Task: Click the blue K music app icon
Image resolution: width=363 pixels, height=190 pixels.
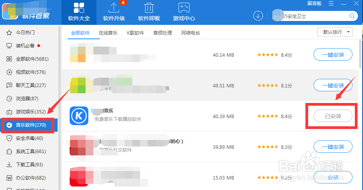Action: tap(79, 116)
